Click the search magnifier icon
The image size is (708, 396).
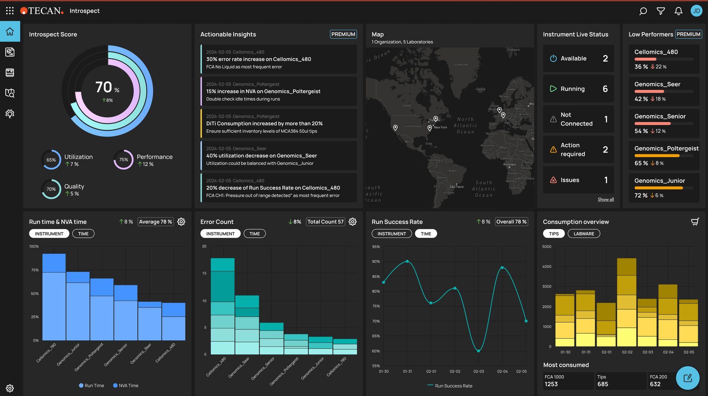click(x=643, y=10)
